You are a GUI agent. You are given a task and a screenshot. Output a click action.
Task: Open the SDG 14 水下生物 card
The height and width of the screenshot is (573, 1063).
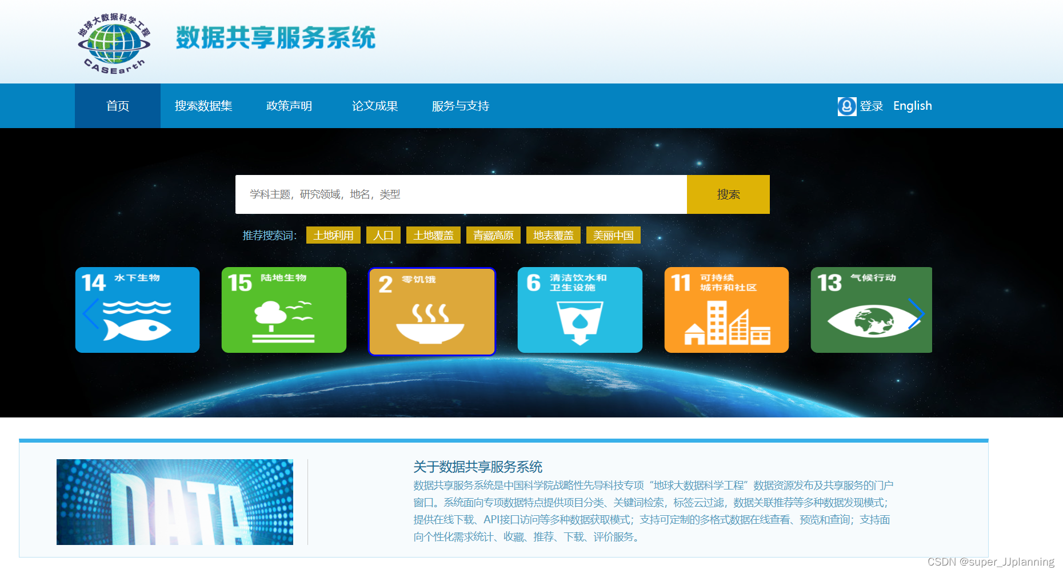tap(138, 310)
